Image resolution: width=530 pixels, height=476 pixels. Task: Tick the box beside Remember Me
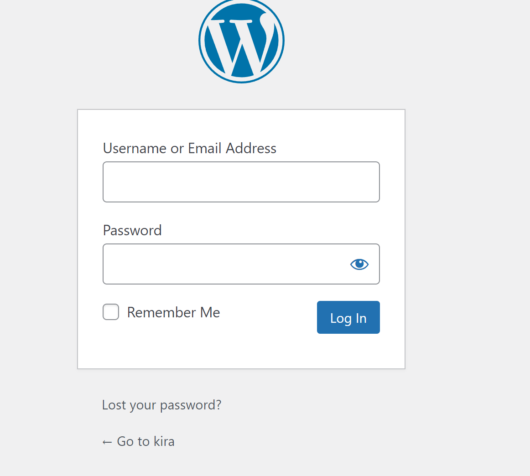pos(111,312)
